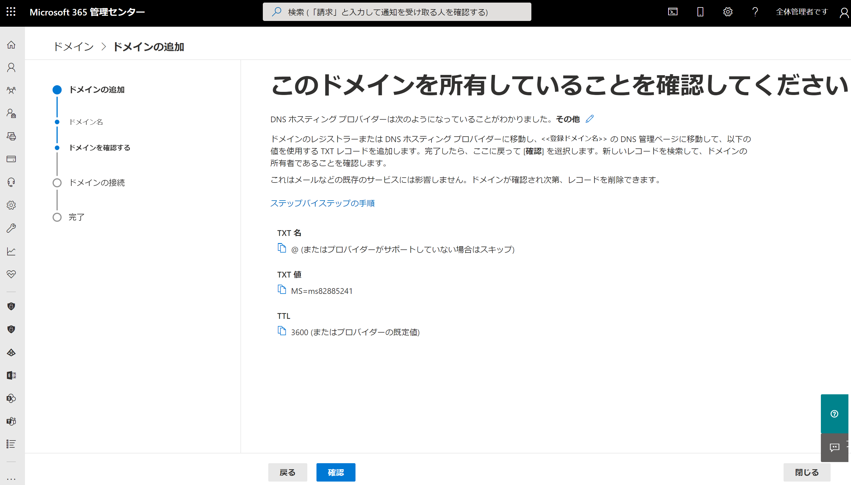The width and height of the screenshot is (851, 485).
Task: Open SharePoint admin center in sidebar
Action: click(x=11, y=398)
